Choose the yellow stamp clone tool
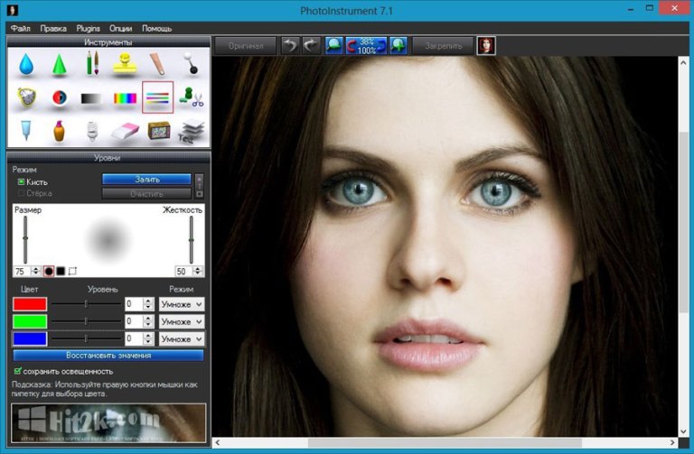 pyautogui.click(x=125, y=65)
